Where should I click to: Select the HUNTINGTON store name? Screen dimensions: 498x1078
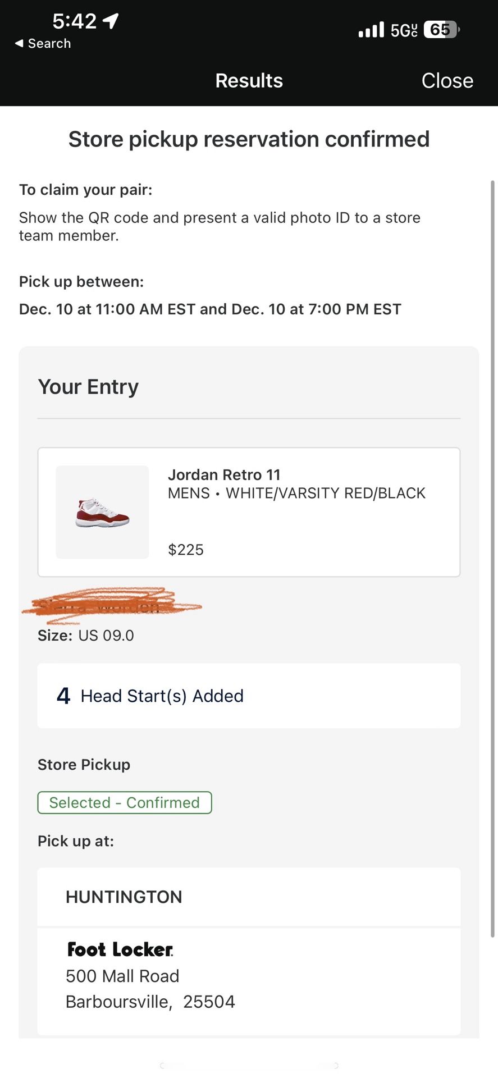tap(124, 897)
